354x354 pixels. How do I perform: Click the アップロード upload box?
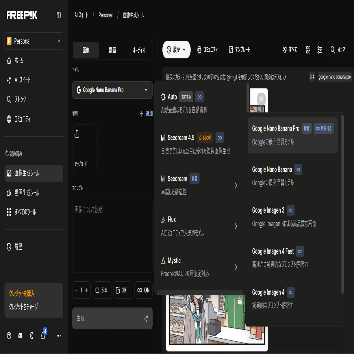[x=85, y=149]
